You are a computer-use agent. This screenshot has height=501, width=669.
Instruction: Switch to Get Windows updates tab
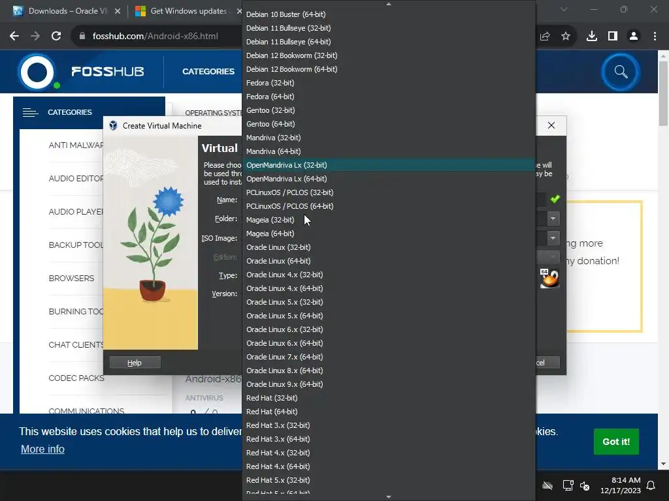click(186, 11)
